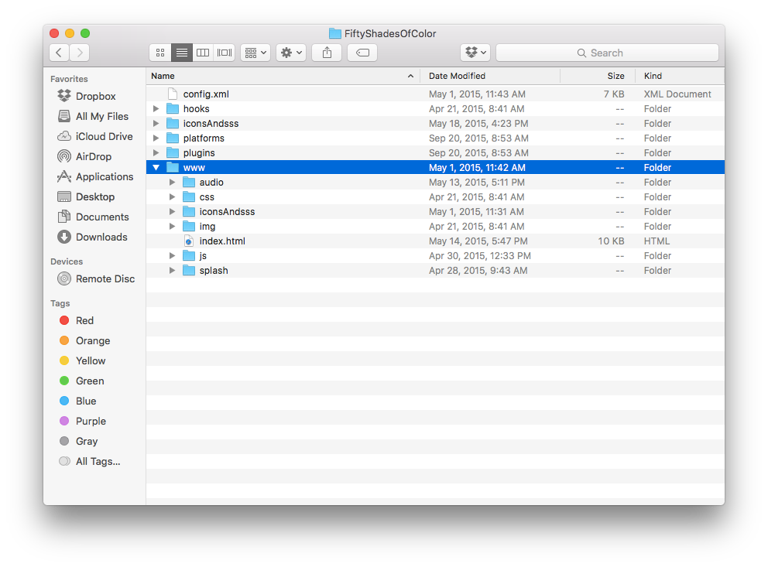
Task: Open the Action gear menu
Action: click(290, 52)
